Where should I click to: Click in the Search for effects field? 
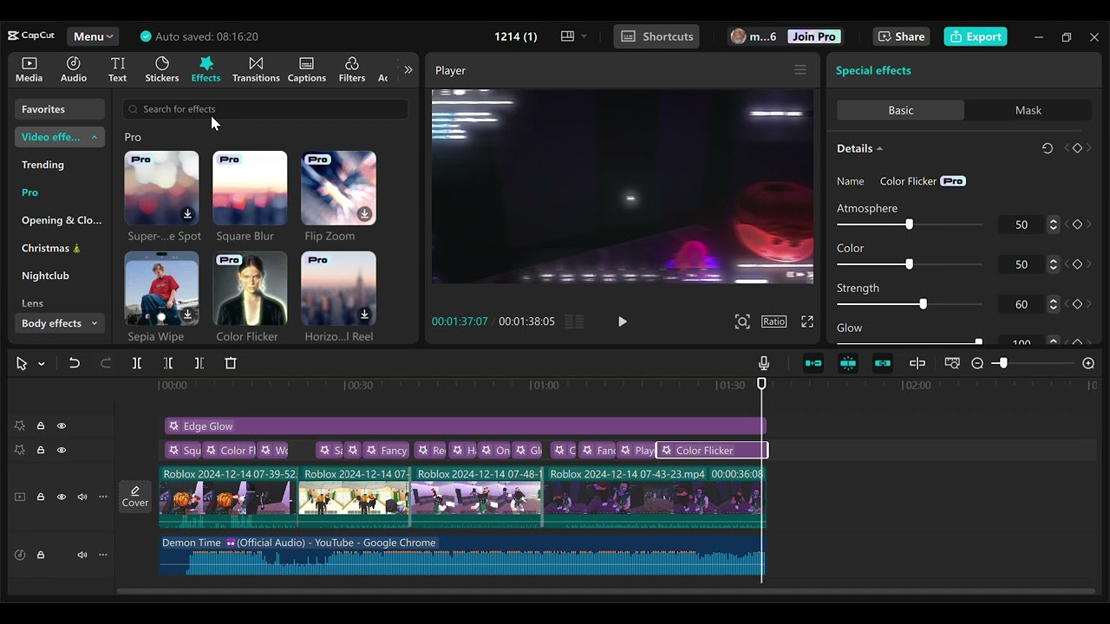265,109
